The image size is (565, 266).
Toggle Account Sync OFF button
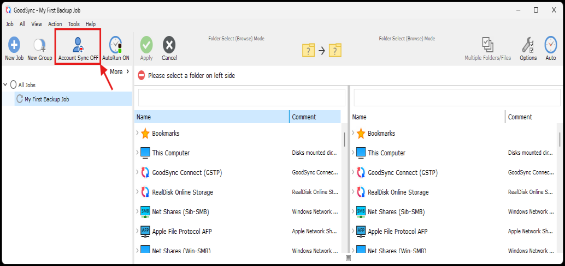(78, 47)
